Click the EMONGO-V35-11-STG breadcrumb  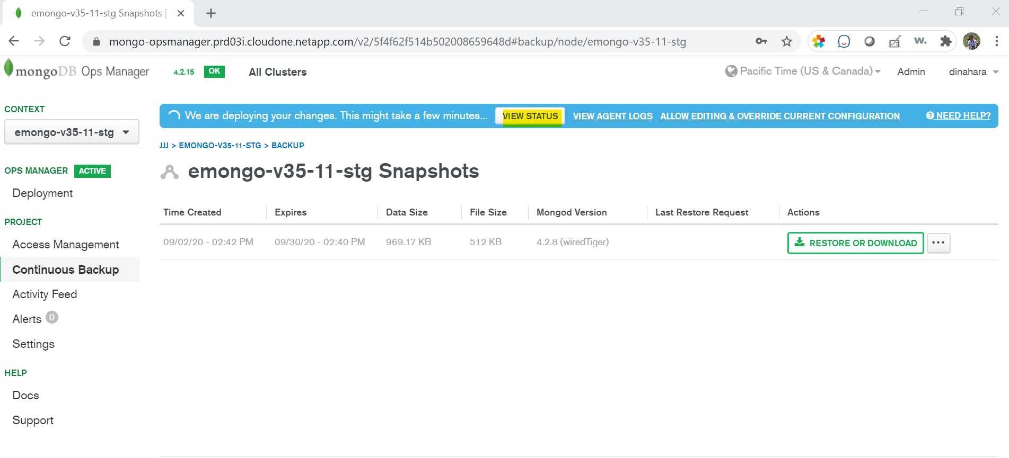(x=220, y=146)
